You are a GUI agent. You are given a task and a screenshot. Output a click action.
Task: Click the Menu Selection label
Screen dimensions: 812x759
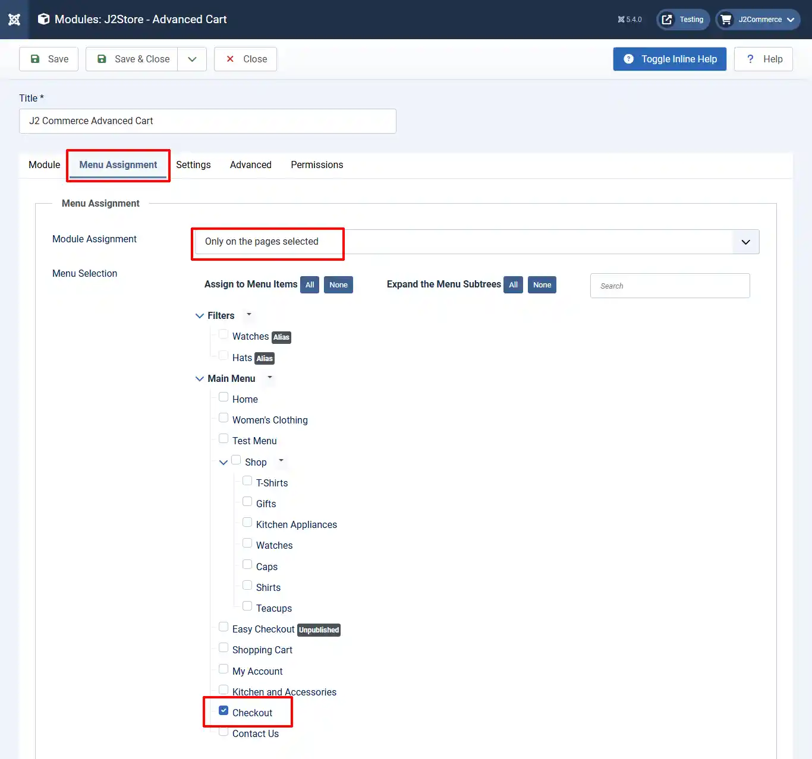click(85, 274)
